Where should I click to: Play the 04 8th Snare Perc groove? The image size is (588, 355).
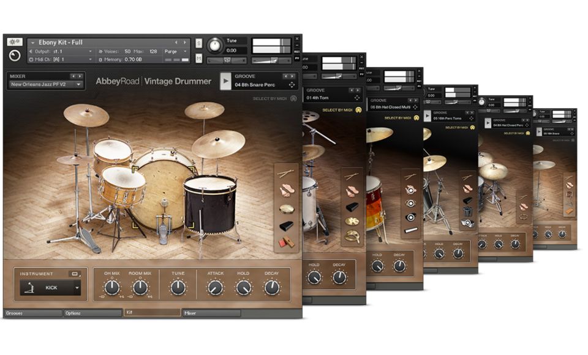coord(225,81)
